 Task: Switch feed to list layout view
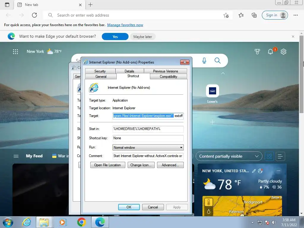pyautogui.click(x=280, y=156)
